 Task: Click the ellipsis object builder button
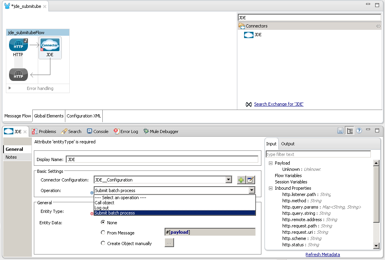pyautogui.click(x=169, y=243)
